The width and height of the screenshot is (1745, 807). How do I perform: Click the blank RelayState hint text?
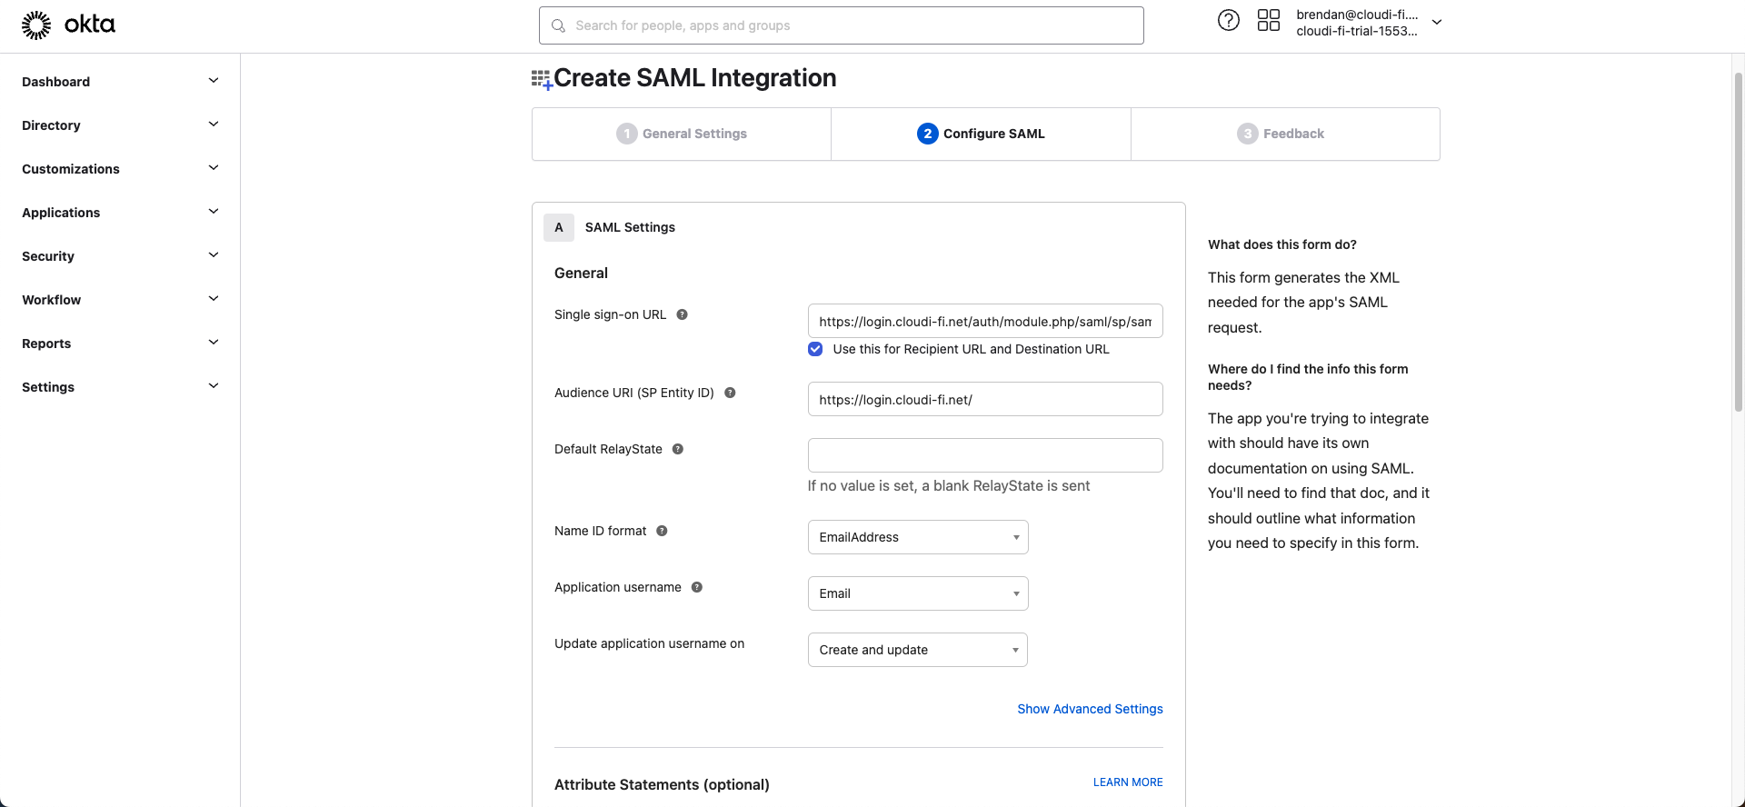tap(949, 486)
